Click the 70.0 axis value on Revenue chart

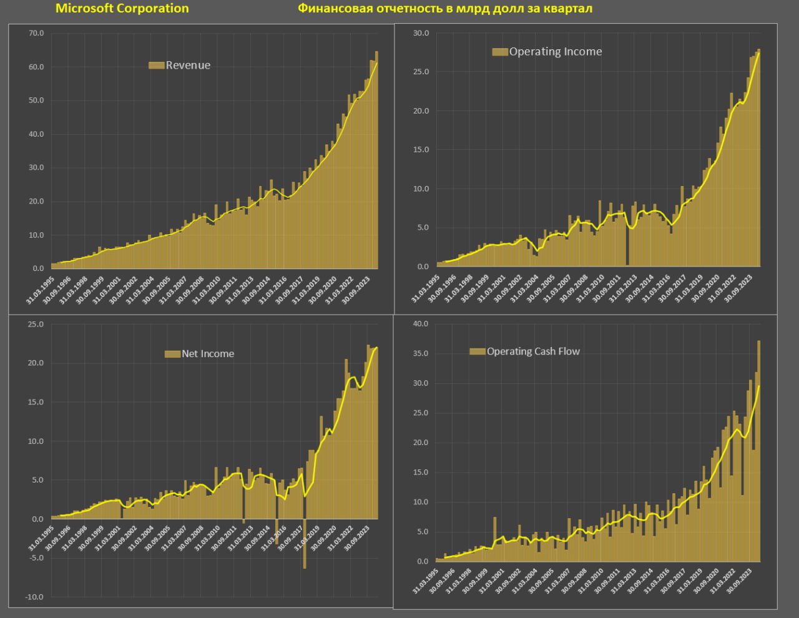[x=36, y=33]
